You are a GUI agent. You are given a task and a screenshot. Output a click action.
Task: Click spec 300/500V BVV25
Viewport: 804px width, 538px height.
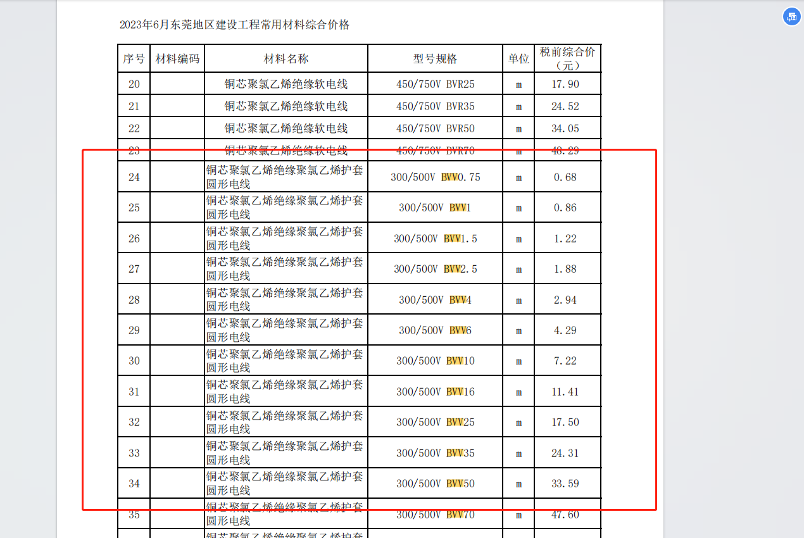435,422
